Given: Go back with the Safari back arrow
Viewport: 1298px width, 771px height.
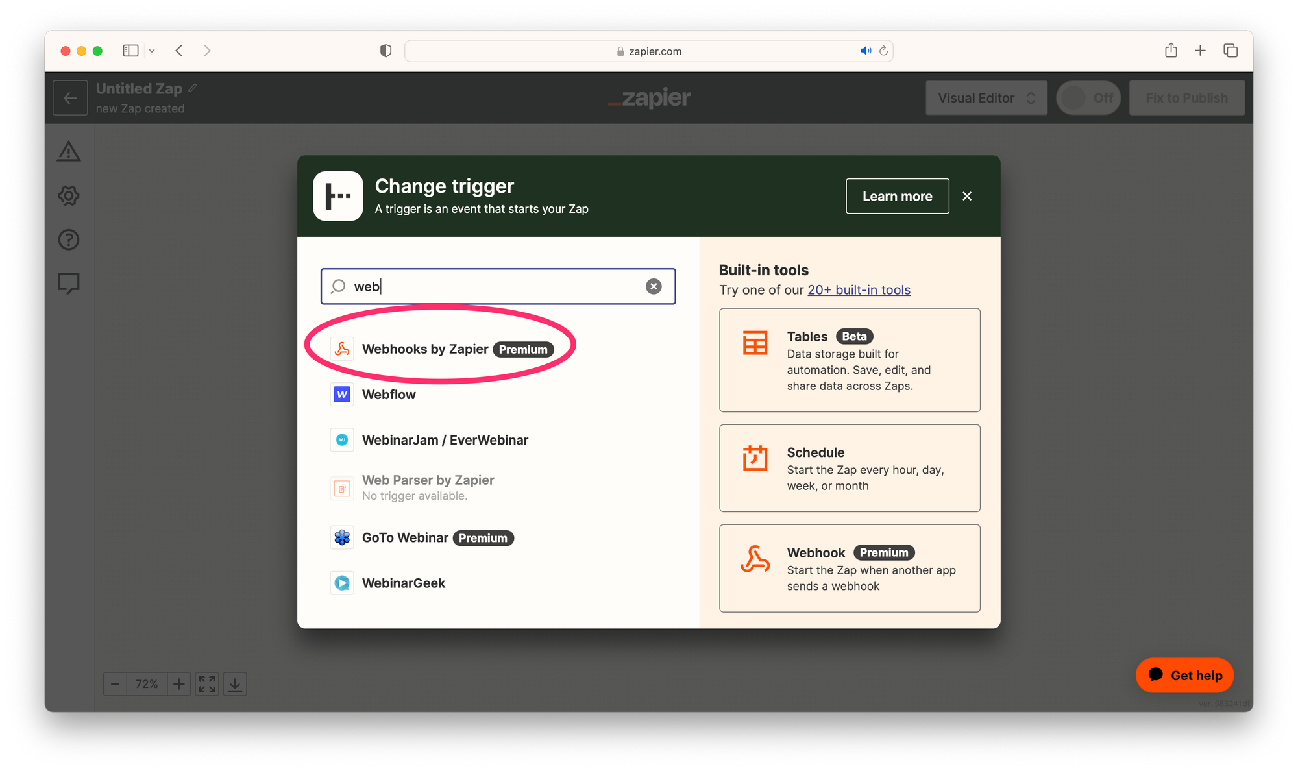Looking at the screenshot, I should (x=179, y=51).
